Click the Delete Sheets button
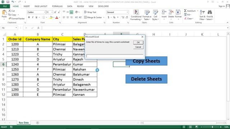230x129 pixels. (146, 79)
